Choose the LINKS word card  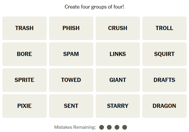point(118,54)
